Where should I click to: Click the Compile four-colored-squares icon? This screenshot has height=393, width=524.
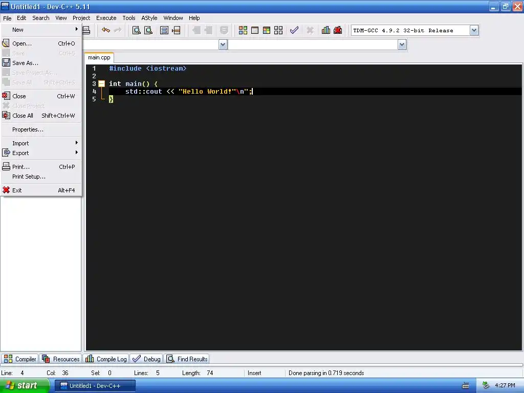point(243,30)
